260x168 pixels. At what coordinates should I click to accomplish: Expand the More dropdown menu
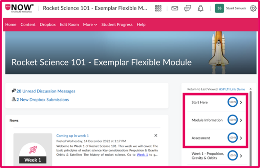[x=90, y=24]
